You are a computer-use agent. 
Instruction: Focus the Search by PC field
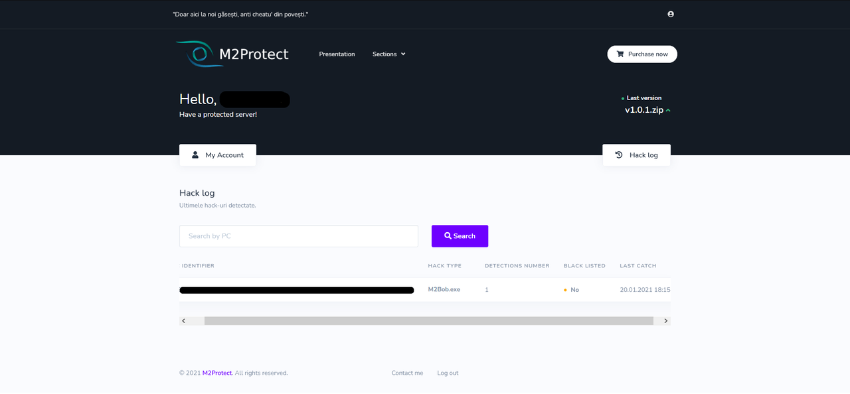click(299, 236)
